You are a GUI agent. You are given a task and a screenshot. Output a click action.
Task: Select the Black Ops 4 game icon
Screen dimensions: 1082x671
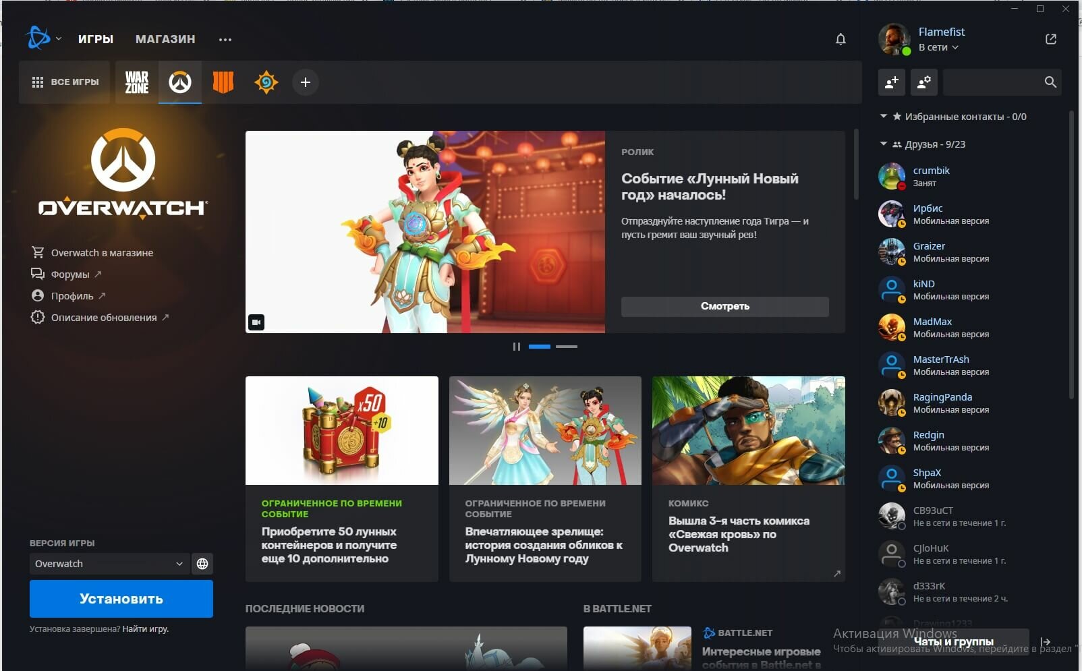[x=223, y=82]
